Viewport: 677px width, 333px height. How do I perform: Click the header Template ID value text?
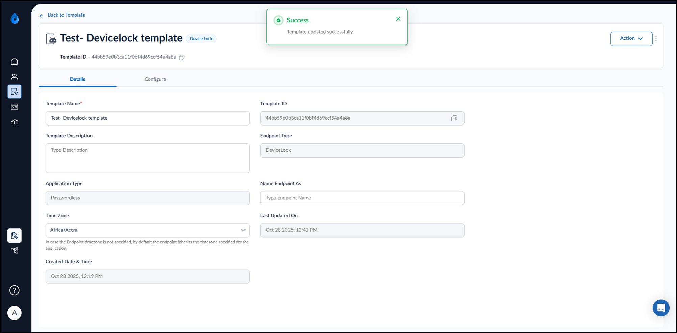tap(133, 57)
